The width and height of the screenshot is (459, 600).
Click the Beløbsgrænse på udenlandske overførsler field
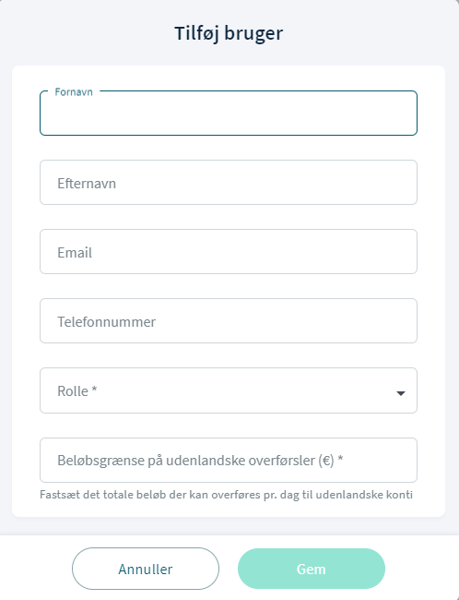229,461
